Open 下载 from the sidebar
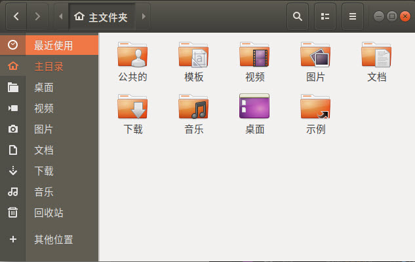The height and width of the screenshot is (262, 415). pos(49,171)
